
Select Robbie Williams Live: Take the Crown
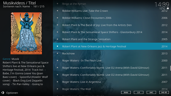pyautogui.click(x=112, y=11)
